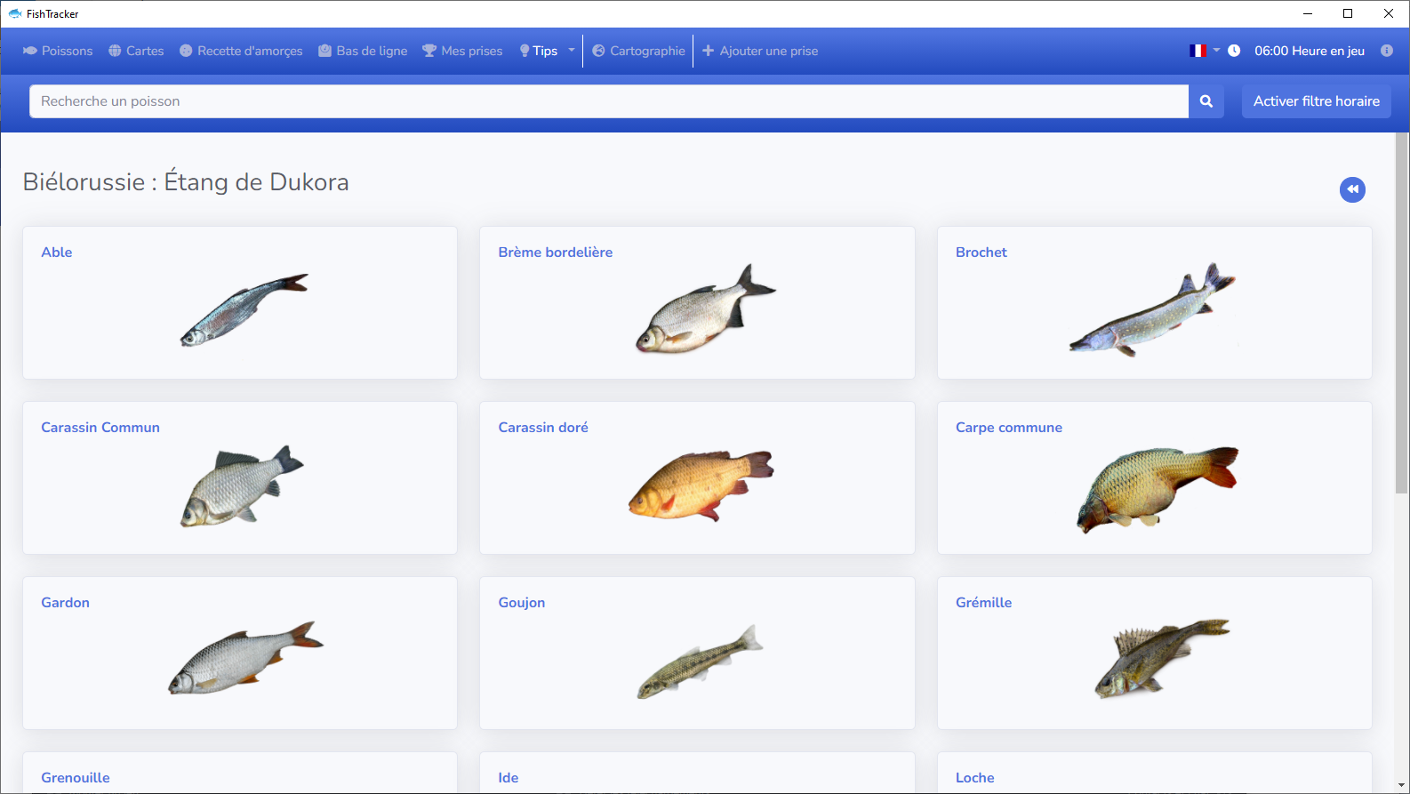Open the Poissons menu item

coord(58,51)
